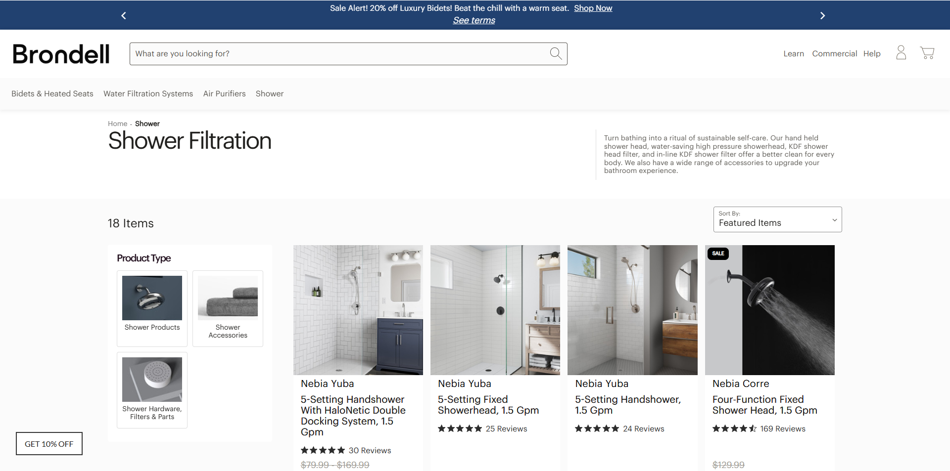Open Air Purifiers menu
This screenshot has width=950, height=471.
coord(224,94)
